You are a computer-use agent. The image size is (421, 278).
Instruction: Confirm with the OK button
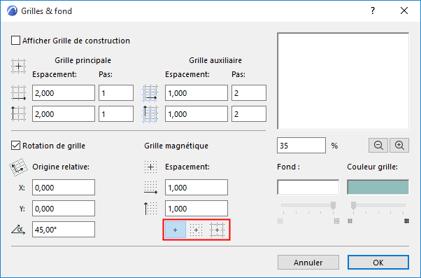(x=378, y=263)
